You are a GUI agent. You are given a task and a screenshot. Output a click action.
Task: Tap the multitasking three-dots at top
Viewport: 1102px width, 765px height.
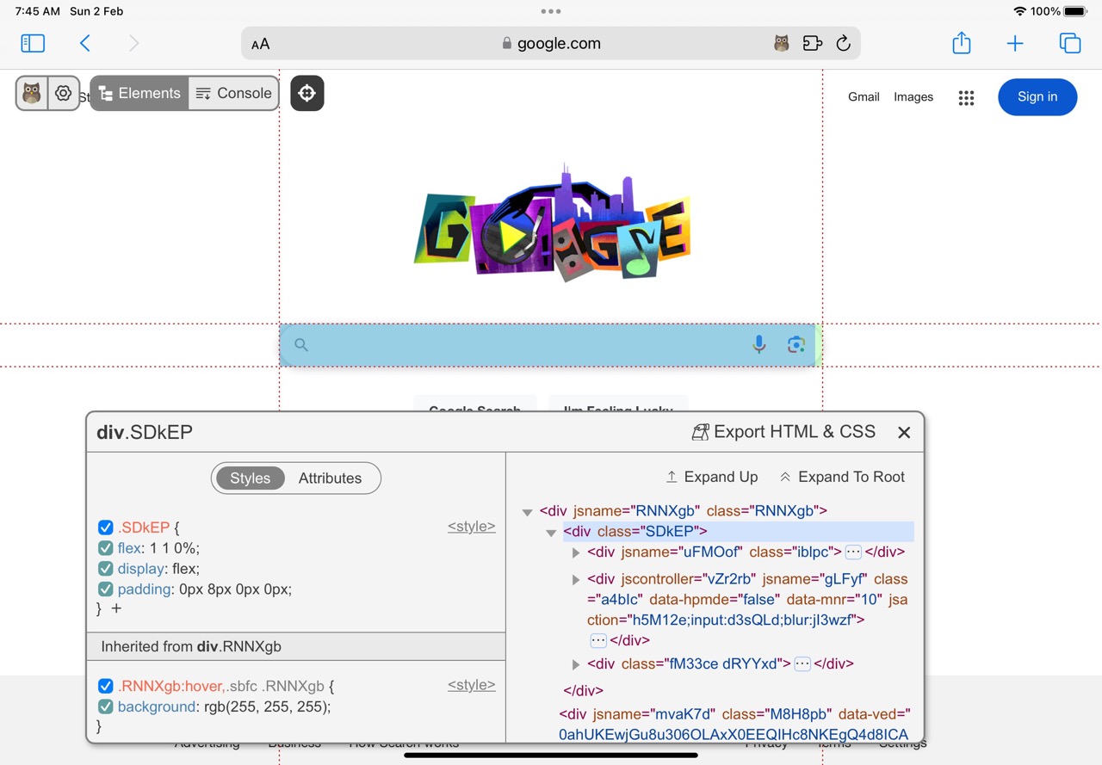[x=551, y=11]
